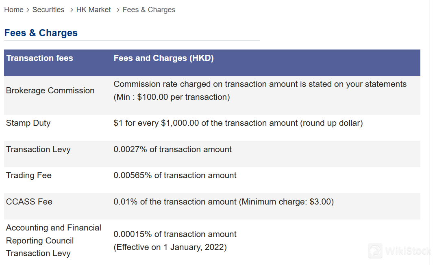Select the Transaction fees column header

39,58
